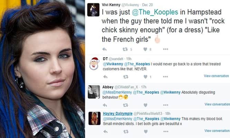Open DT's Santa avatar picture
The width and height of the screenshot is (230, 138).
click(94, 63)
